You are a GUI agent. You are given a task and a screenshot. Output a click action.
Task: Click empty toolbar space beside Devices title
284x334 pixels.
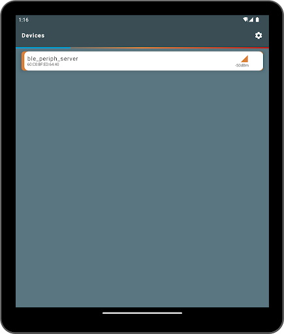148,35
